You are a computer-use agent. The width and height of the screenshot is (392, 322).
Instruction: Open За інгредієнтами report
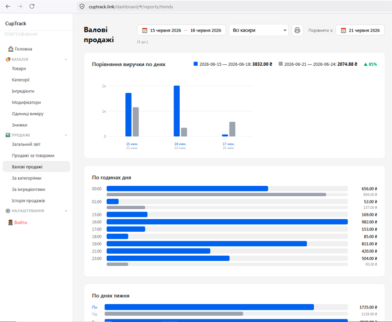(29, 189)
